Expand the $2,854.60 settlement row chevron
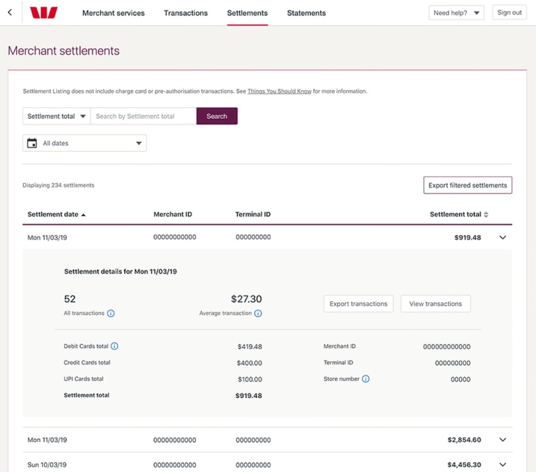Screen dimensions: 536x472 click(502, 439)
